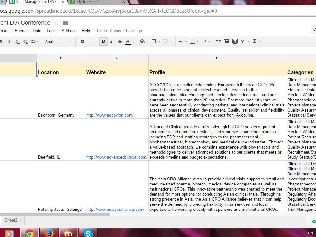Select column B header
Image resolution: width=316 pixels, height=237 pixels.
point(61,58)
